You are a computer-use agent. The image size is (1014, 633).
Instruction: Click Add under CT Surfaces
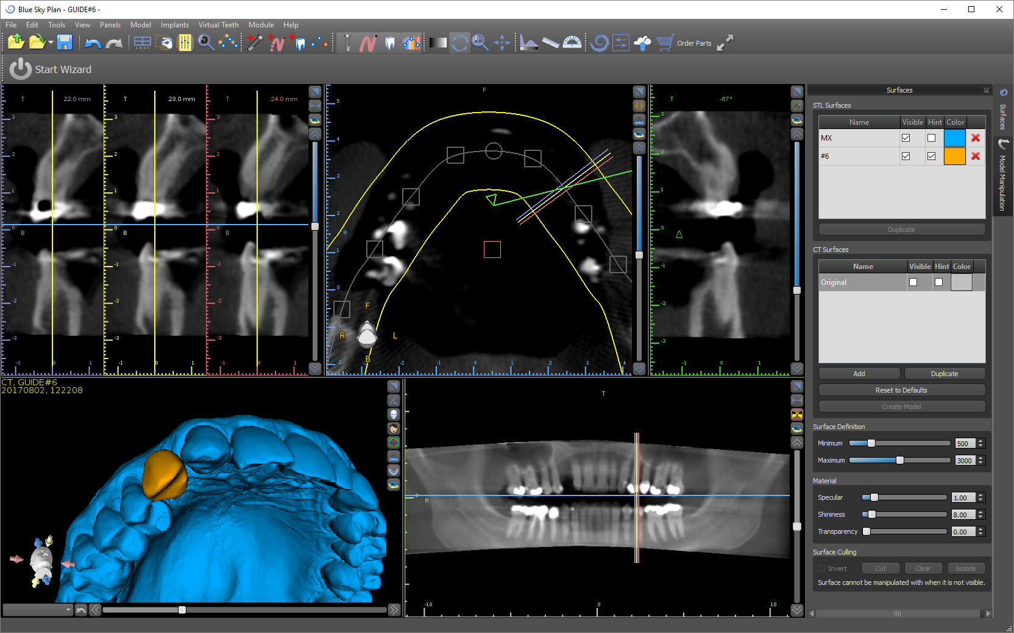tap(859, 374)
